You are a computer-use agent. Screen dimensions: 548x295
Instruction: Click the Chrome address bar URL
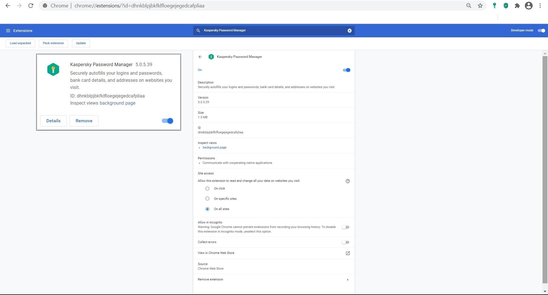tap(139, 6)
